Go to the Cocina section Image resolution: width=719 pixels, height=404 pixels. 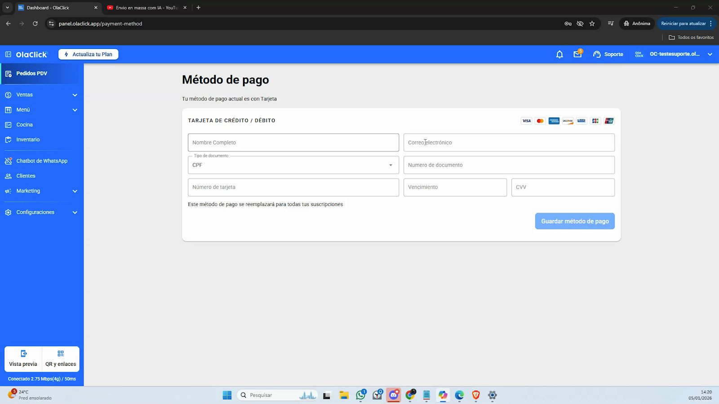25,125
